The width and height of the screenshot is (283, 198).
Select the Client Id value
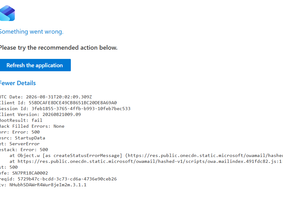coord(73,103)
